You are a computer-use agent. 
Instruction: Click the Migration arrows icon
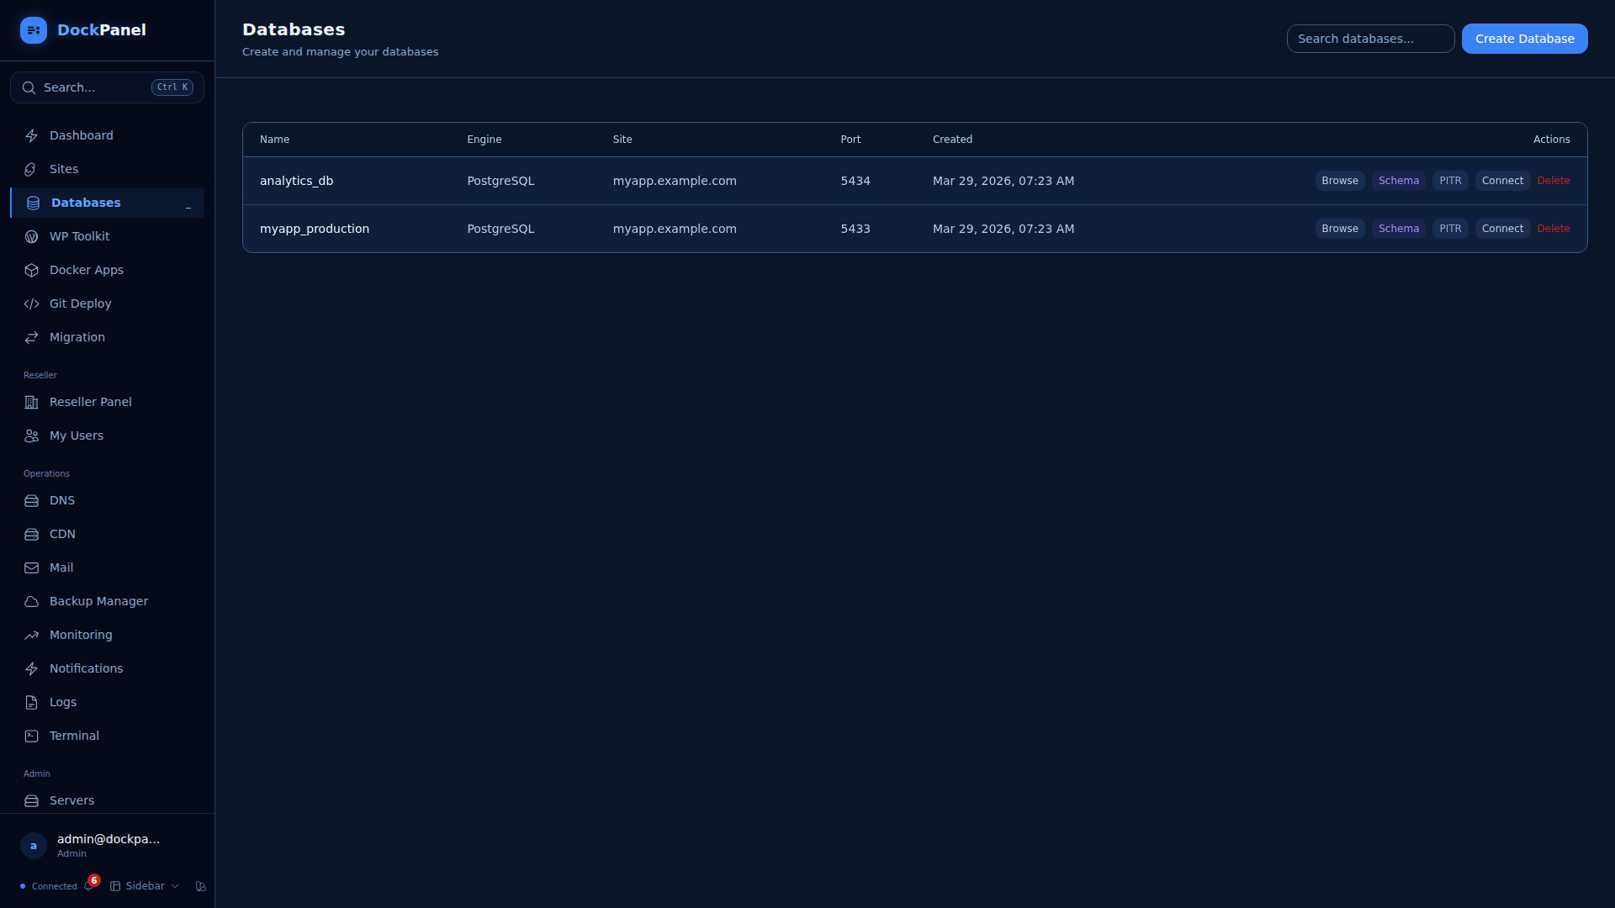(x=31, y=337)
